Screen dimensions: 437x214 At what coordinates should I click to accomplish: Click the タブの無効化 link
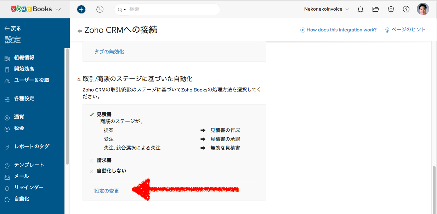tap(109, 52)
